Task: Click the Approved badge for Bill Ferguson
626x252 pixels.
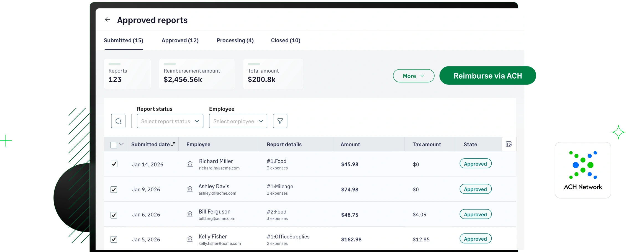Action: tap(475, 214)
